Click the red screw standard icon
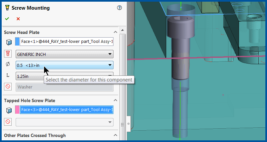 point(8,54)
